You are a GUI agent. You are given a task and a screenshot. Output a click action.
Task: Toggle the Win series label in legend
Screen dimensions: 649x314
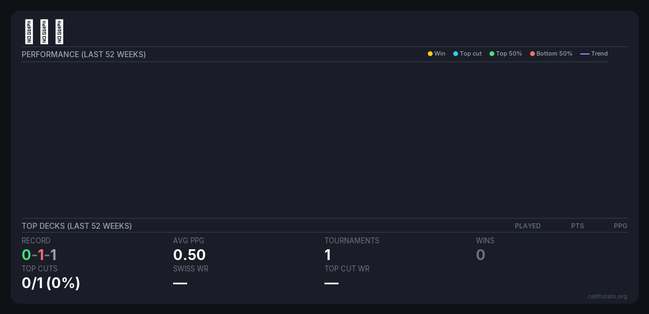tap(440, 54)
